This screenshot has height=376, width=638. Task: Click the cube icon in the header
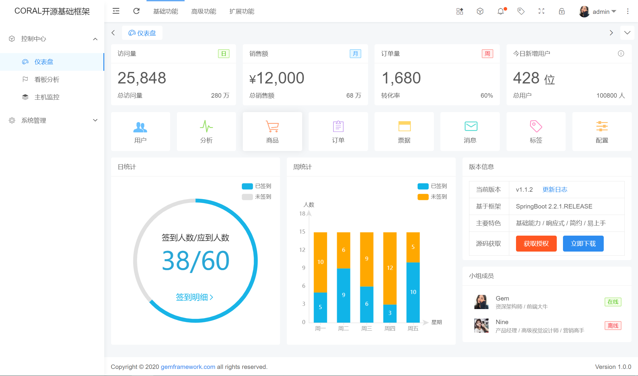pyautogui.click(x=480, y=11)
